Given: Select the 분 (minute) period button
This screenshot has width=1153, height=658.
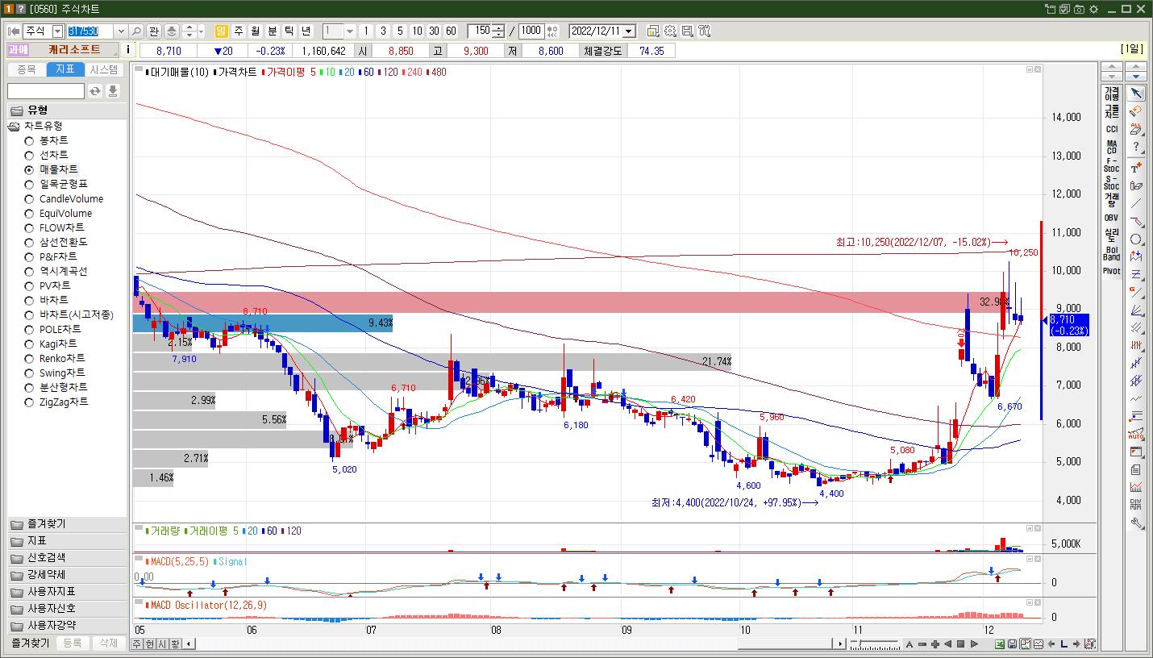Looking at the screenshot, I should [273, 31].
